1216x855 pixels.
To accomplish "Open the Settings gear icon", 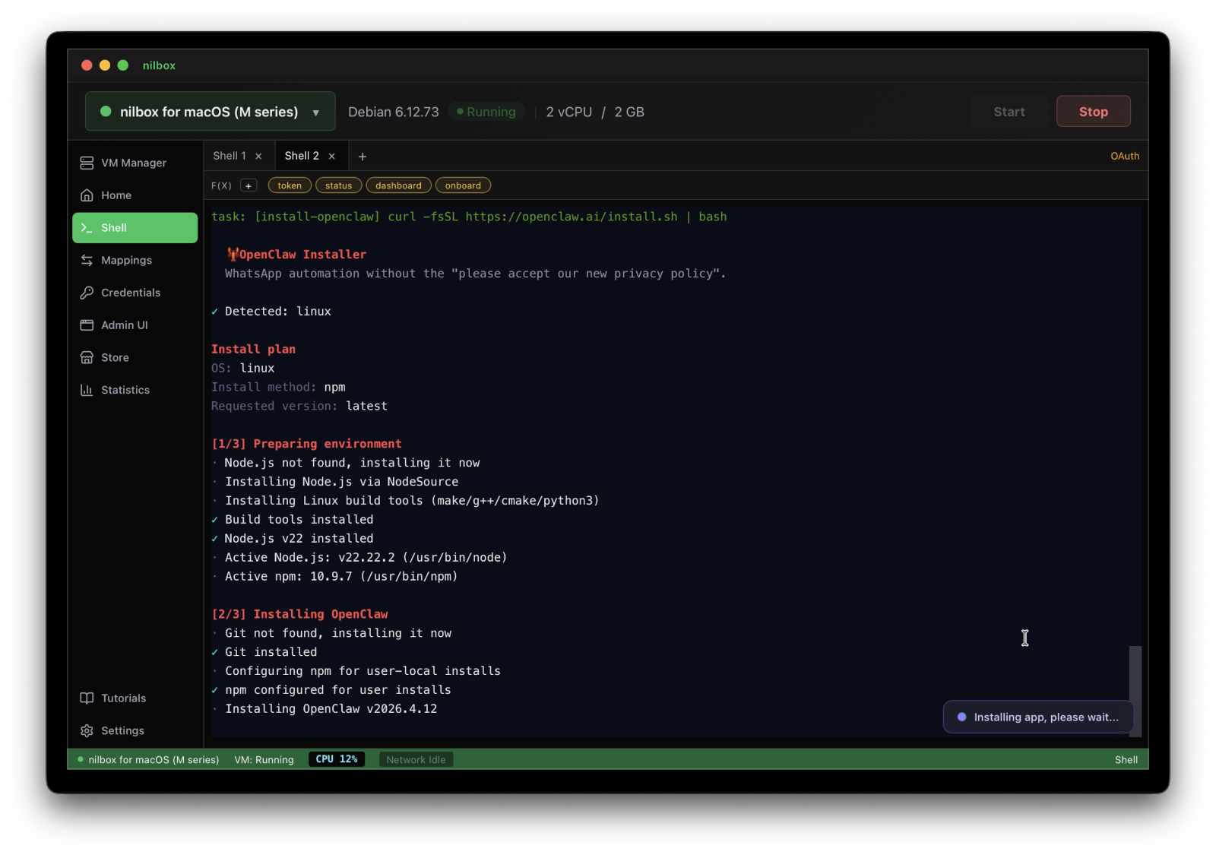I will point(87,730).
